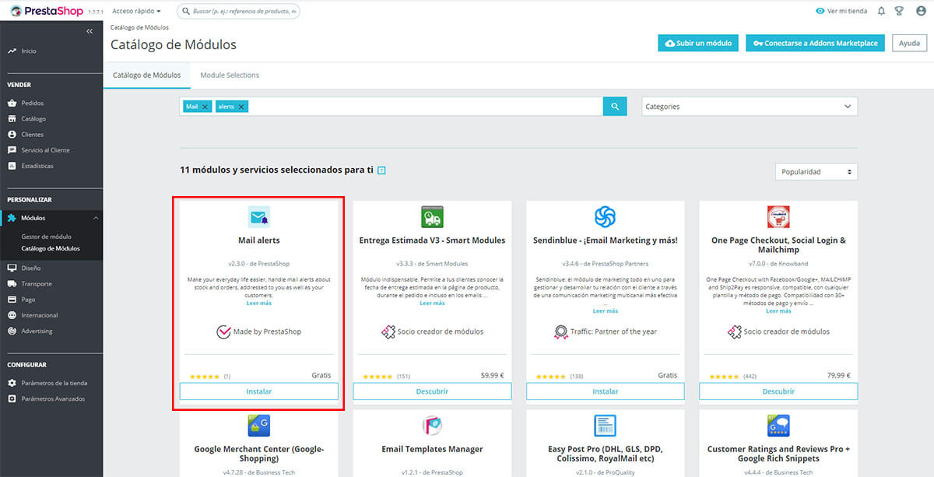Select Catálogo de Módulos submenu item
Screen dimensions: 934x477
(51, 249)
